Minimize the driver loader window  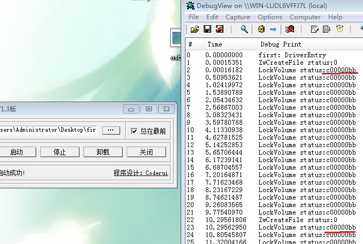(132, 109)
